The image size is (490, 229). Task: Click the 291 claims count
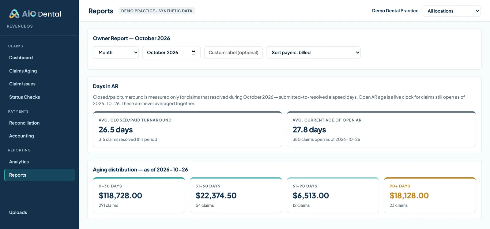click(x=108, y=205)
